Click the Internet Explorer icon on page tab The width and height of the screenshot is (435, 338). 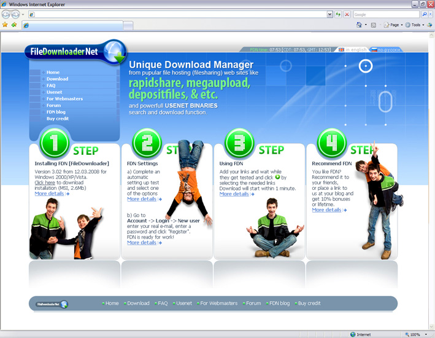tap(26, 25)
